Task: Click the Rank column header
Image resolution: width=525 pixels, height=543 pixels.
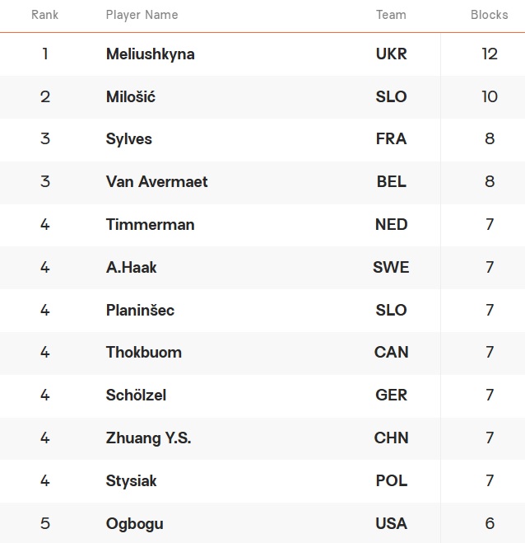Action: [x=44, y=15]
